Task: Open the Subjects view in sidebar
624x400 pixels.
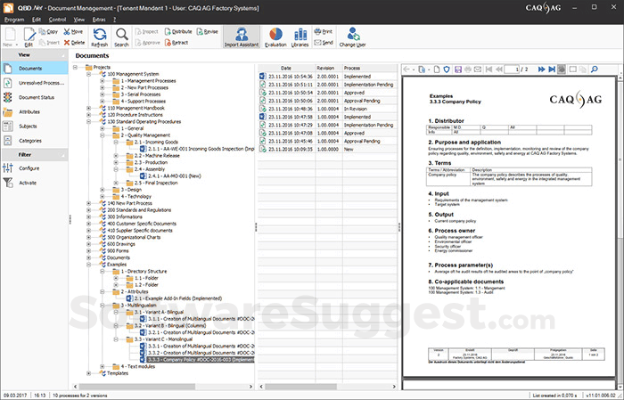Action: click(35, 126)
